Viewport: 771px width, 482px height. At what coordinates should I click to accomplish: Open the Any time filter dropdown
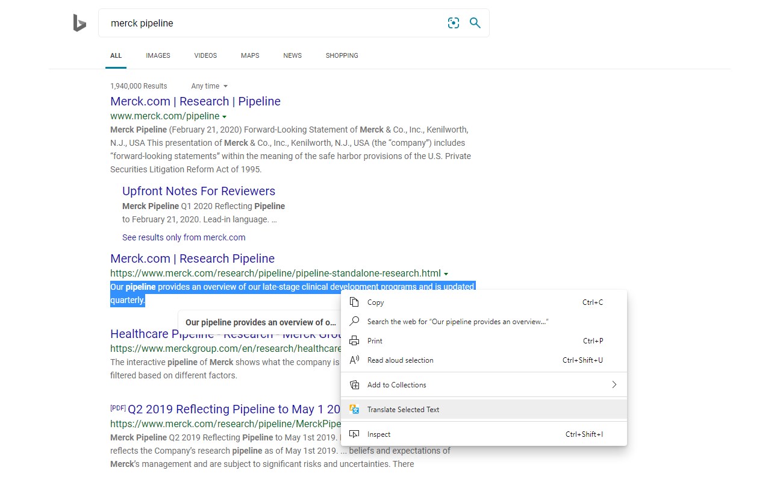coord(209,86)
